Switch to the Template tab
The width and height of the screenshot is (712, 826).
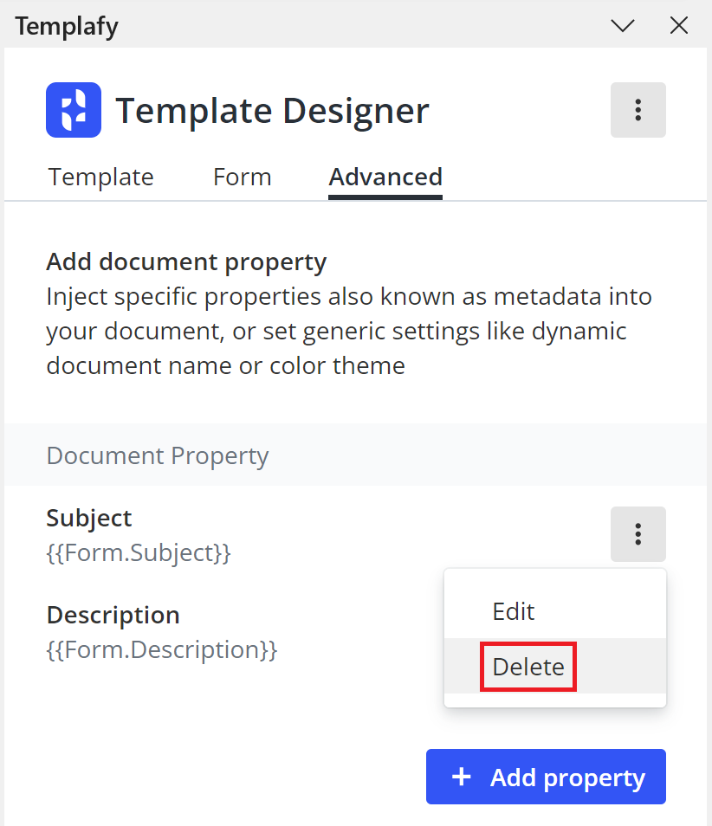click(x=100, y=177)
